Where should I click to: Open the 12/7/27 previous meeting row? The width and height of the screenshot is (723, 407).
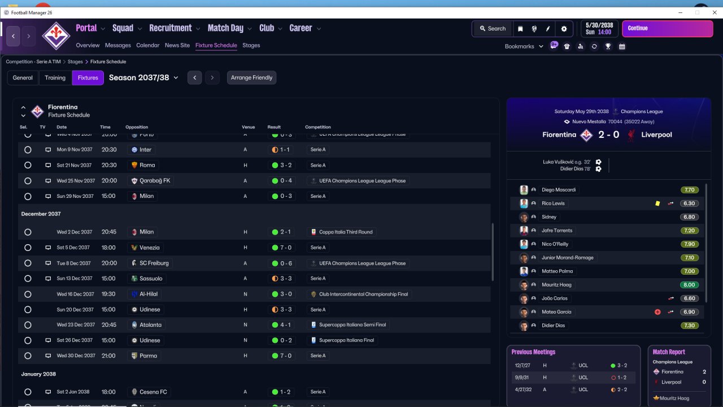click(x=573, y=366)
